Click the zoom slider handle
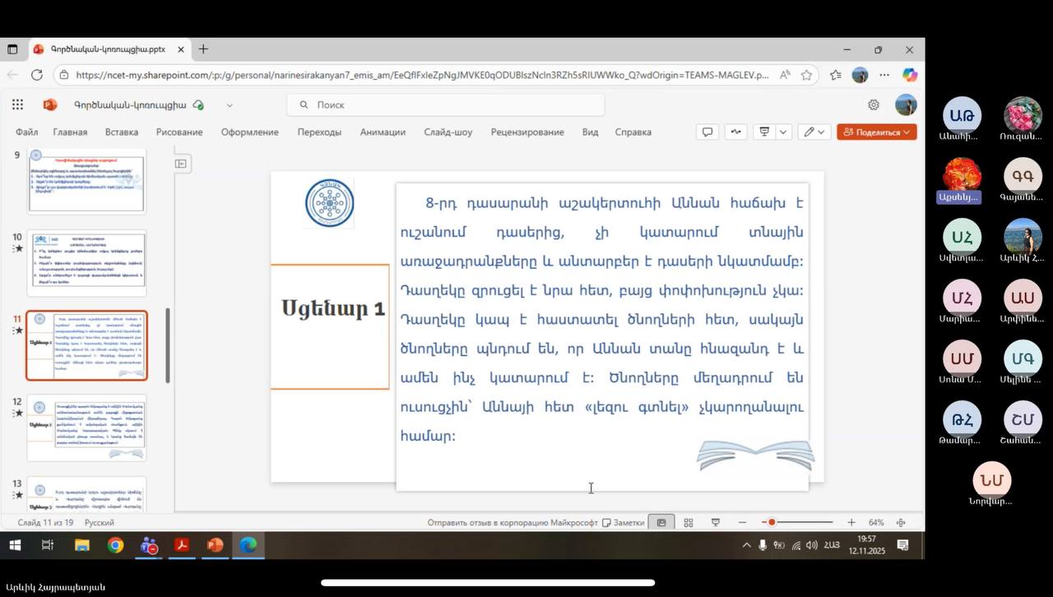The width and height of the screenshot is (1053, 597). pyautogui.click(x=772, y=523)
